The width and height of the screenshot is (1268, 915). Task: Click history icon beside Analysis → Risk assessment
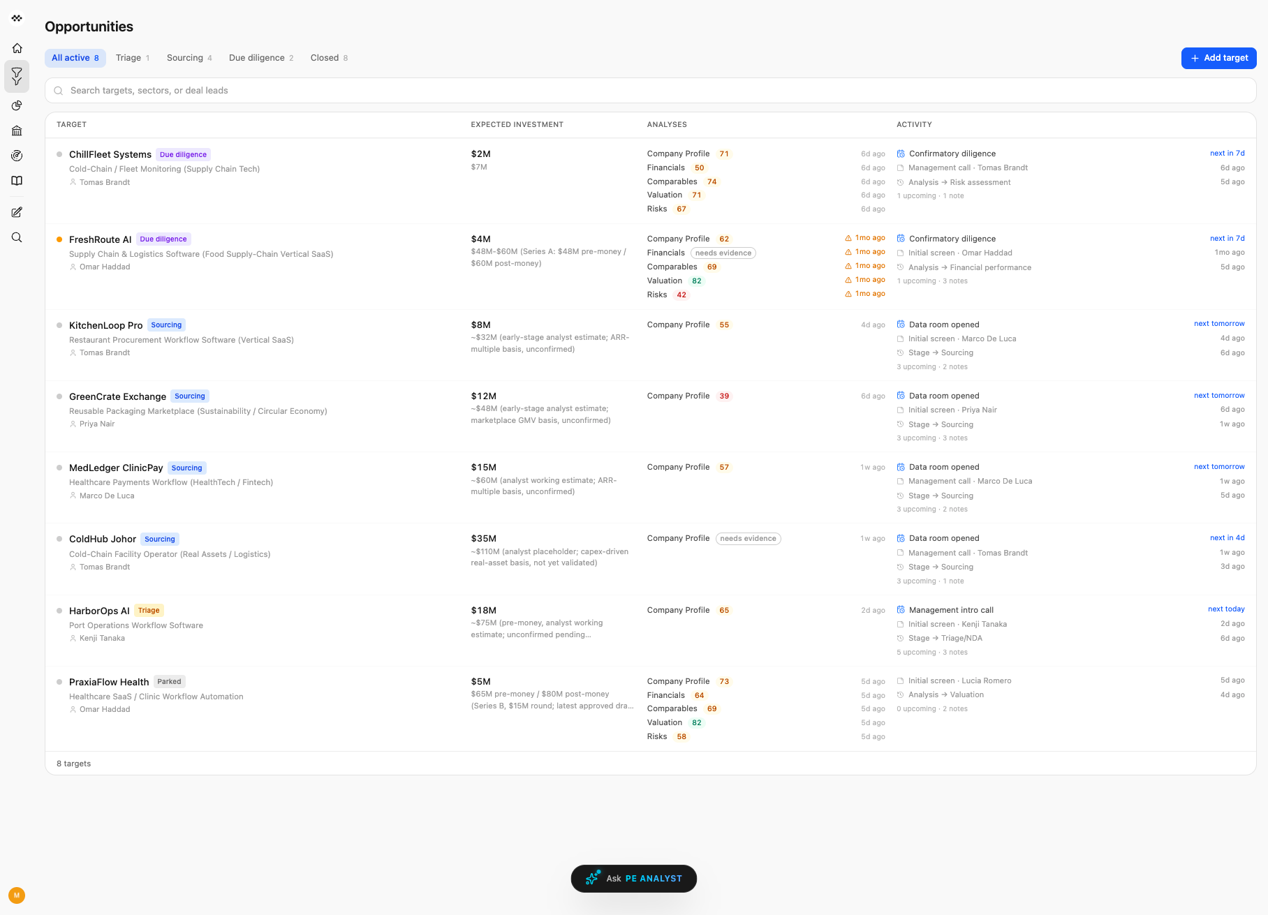(x=901, y=183)
